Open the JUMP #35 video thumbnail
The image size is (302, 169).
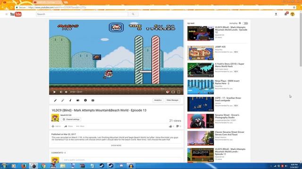click(201, 53)
